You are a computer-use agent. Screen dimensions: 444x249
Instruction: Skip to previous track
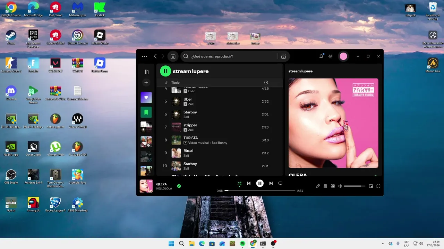click(249, 183)
